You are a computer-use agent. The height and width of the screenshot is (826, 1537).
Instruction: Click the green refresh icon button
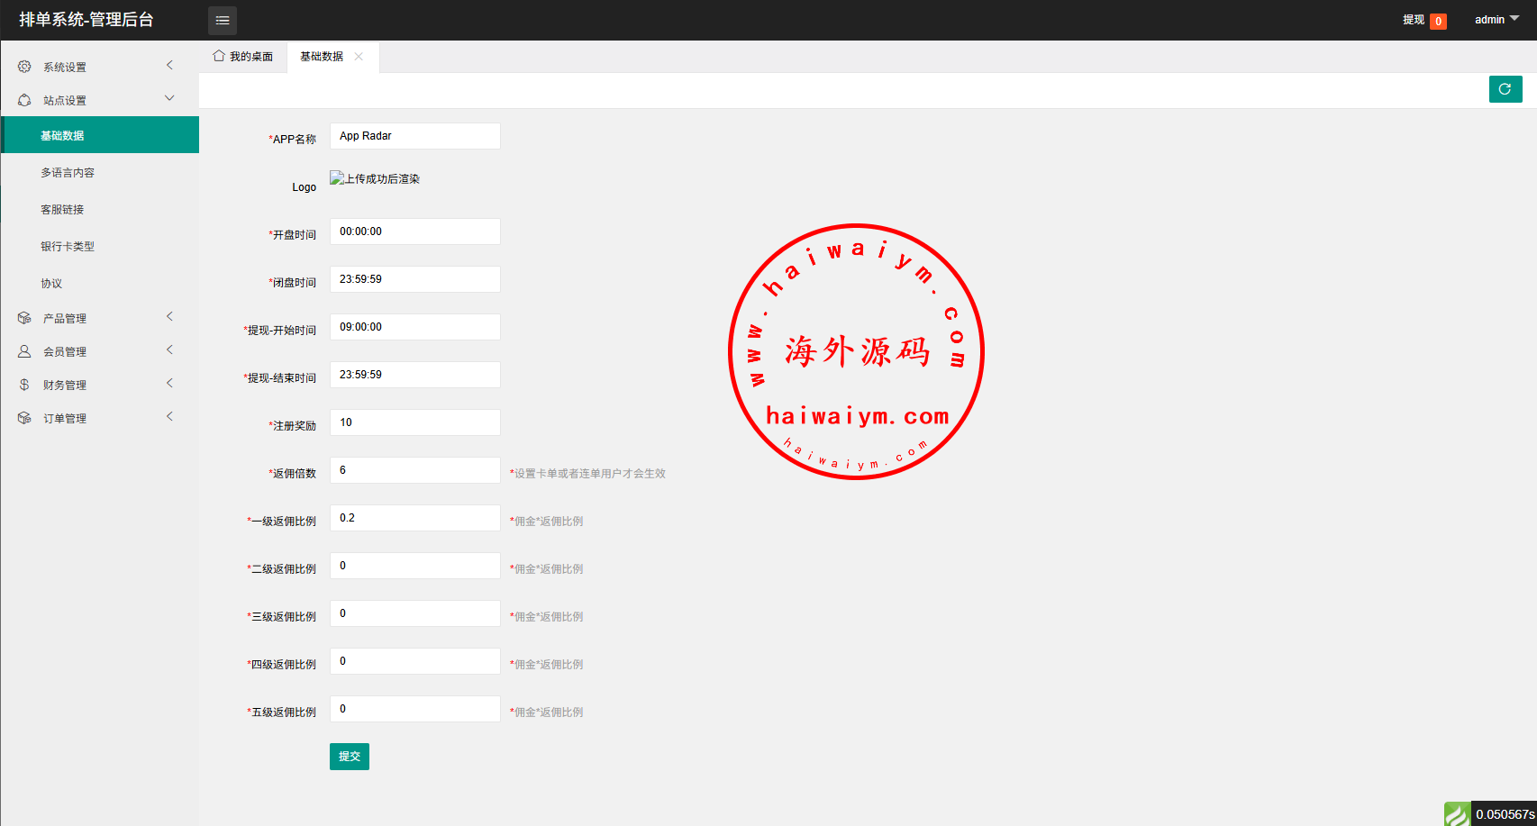[1505, 89]
